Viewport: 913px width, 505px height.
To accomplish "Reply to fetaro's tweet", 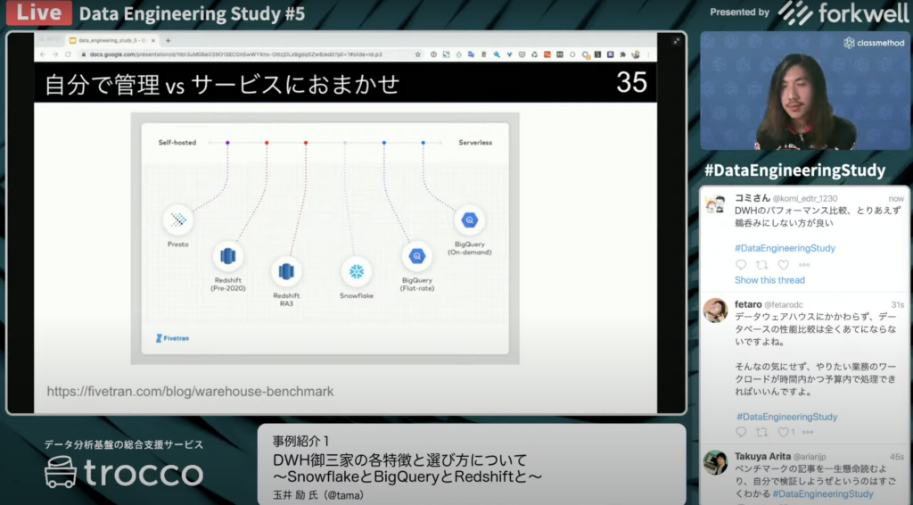I will point(741,432).
